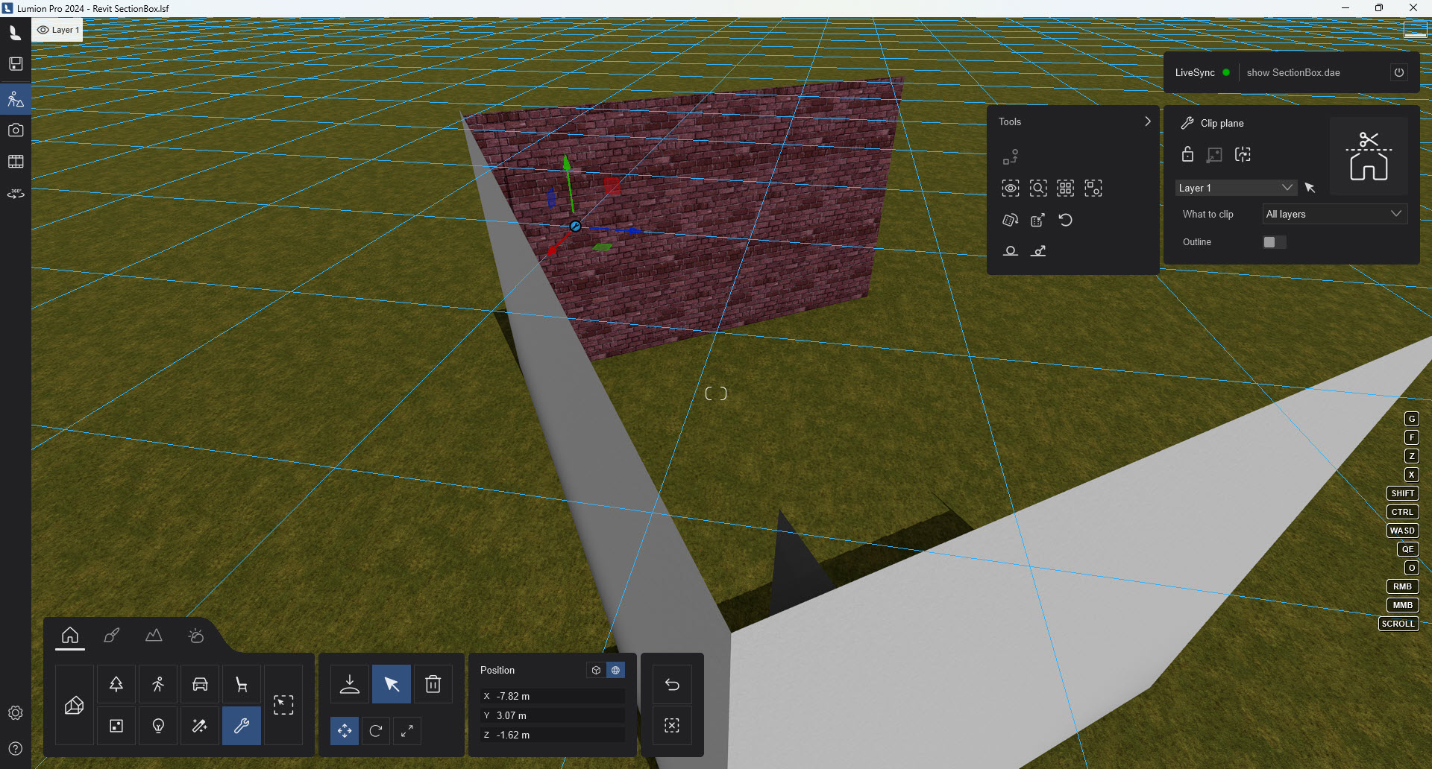Select the Character placement category
Image resolution: width=1432 pixels, height=769 pixels.
[x=157, y=683]
